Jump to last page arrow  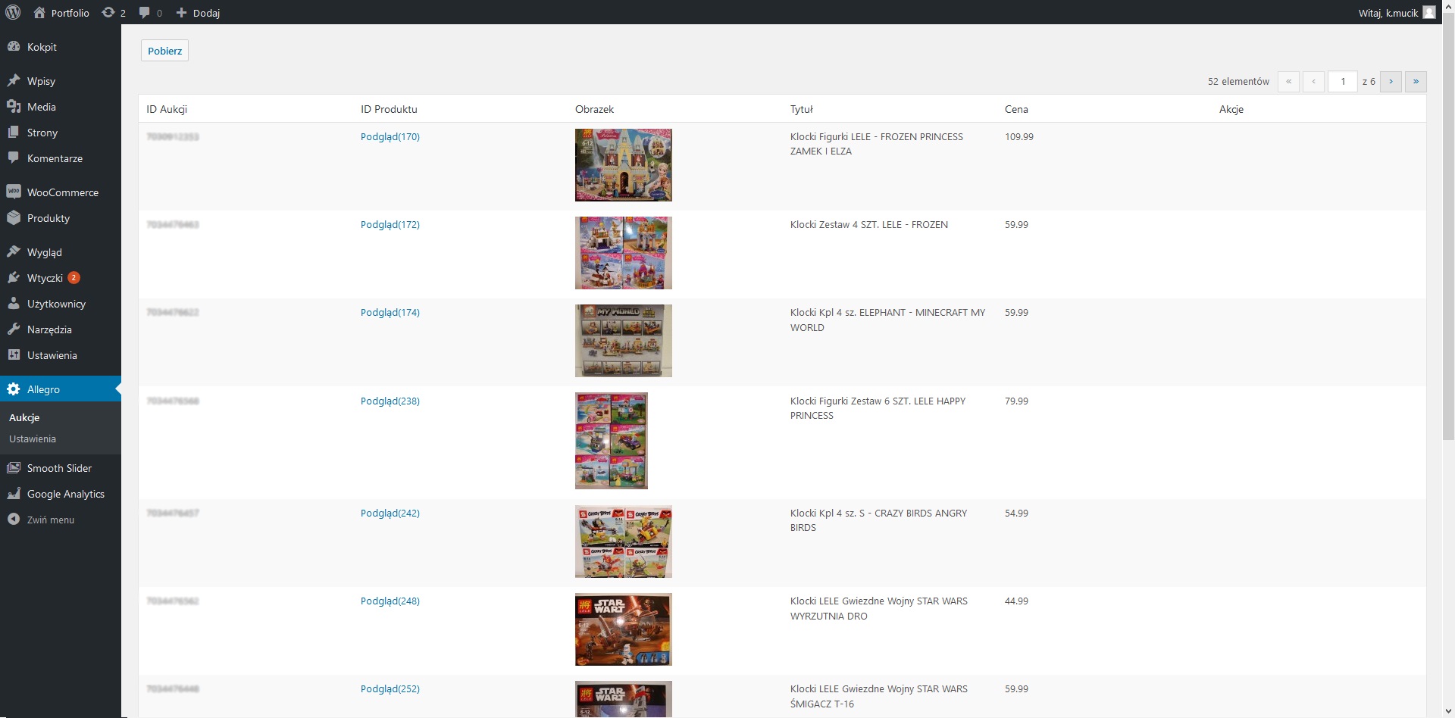[x=1416, y=81]
